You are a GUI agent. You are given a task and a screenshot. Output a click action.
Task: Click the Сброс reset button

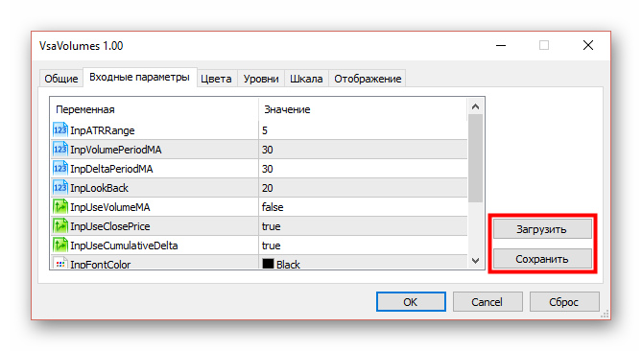(x=564, y=302)
